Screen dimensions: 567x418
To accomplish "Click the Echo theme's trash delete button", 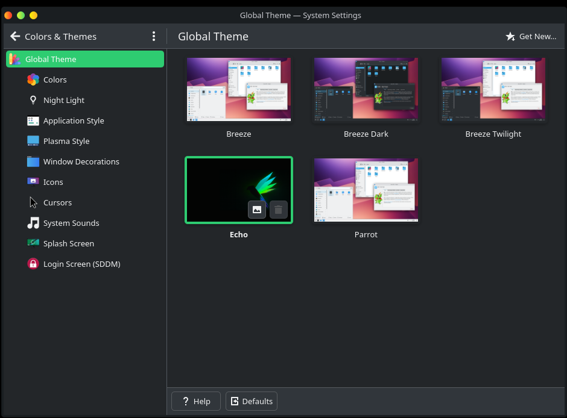I will 278,210.
